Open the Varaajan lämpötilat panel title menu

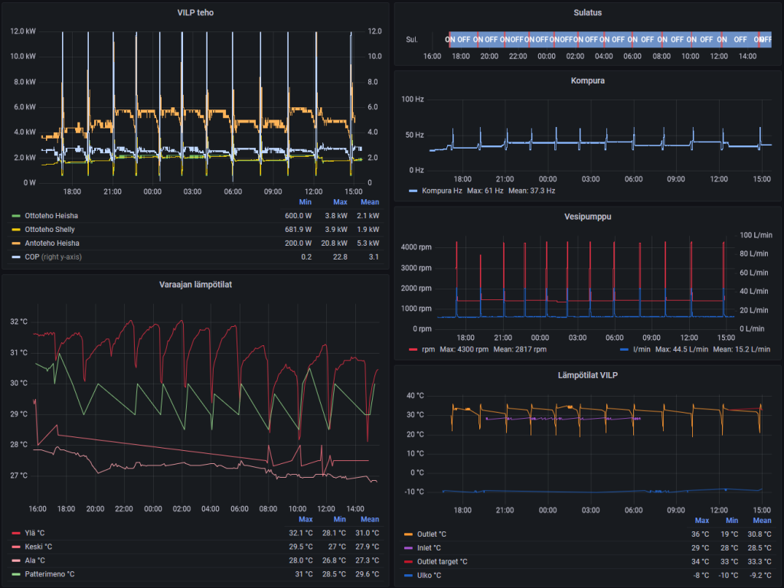(x=195, y=284)
